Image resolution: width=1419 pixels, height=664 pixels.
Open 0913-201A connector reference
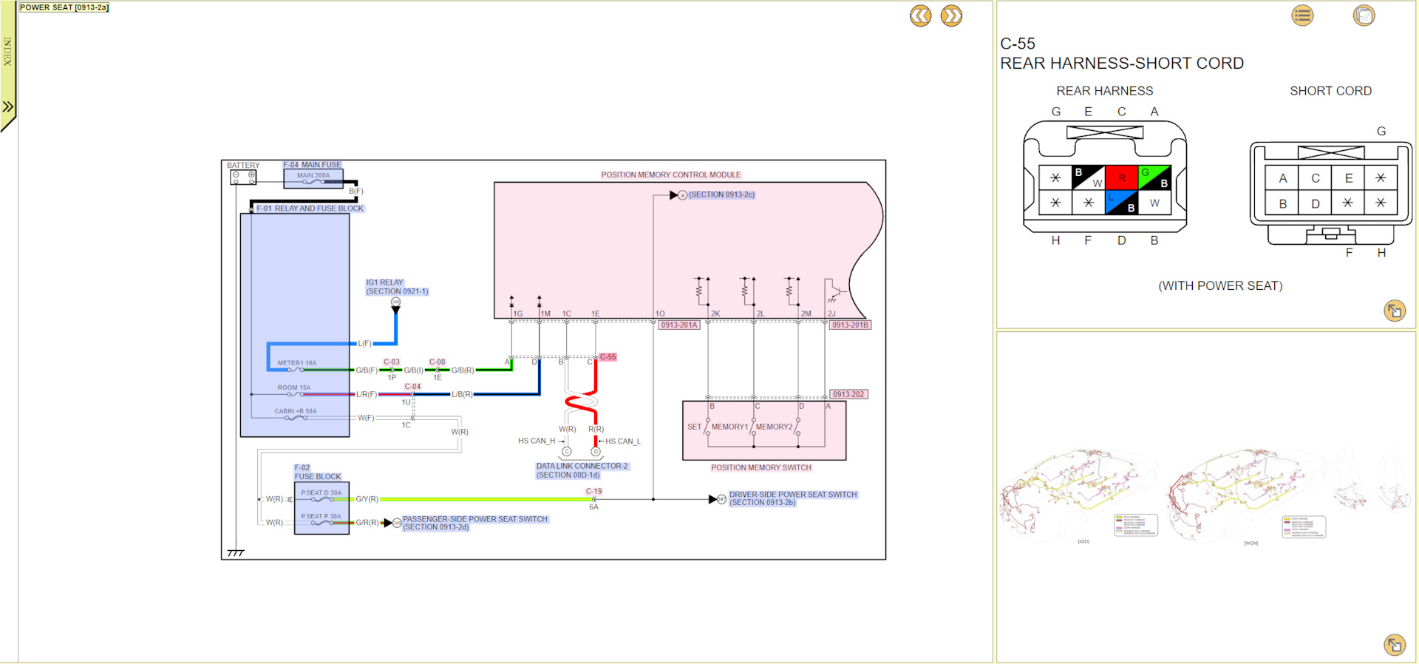(678, 325)
